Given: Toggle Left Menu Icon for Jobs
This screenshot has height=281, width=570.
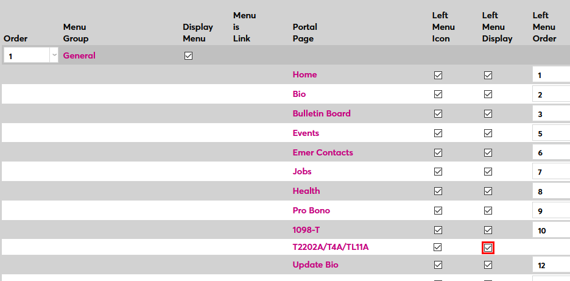Looking at the screenshot, I should pyautogui.click(x=438, y=172).
